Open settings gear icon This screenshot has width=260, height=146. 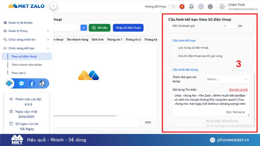click(x=210, y=7)
